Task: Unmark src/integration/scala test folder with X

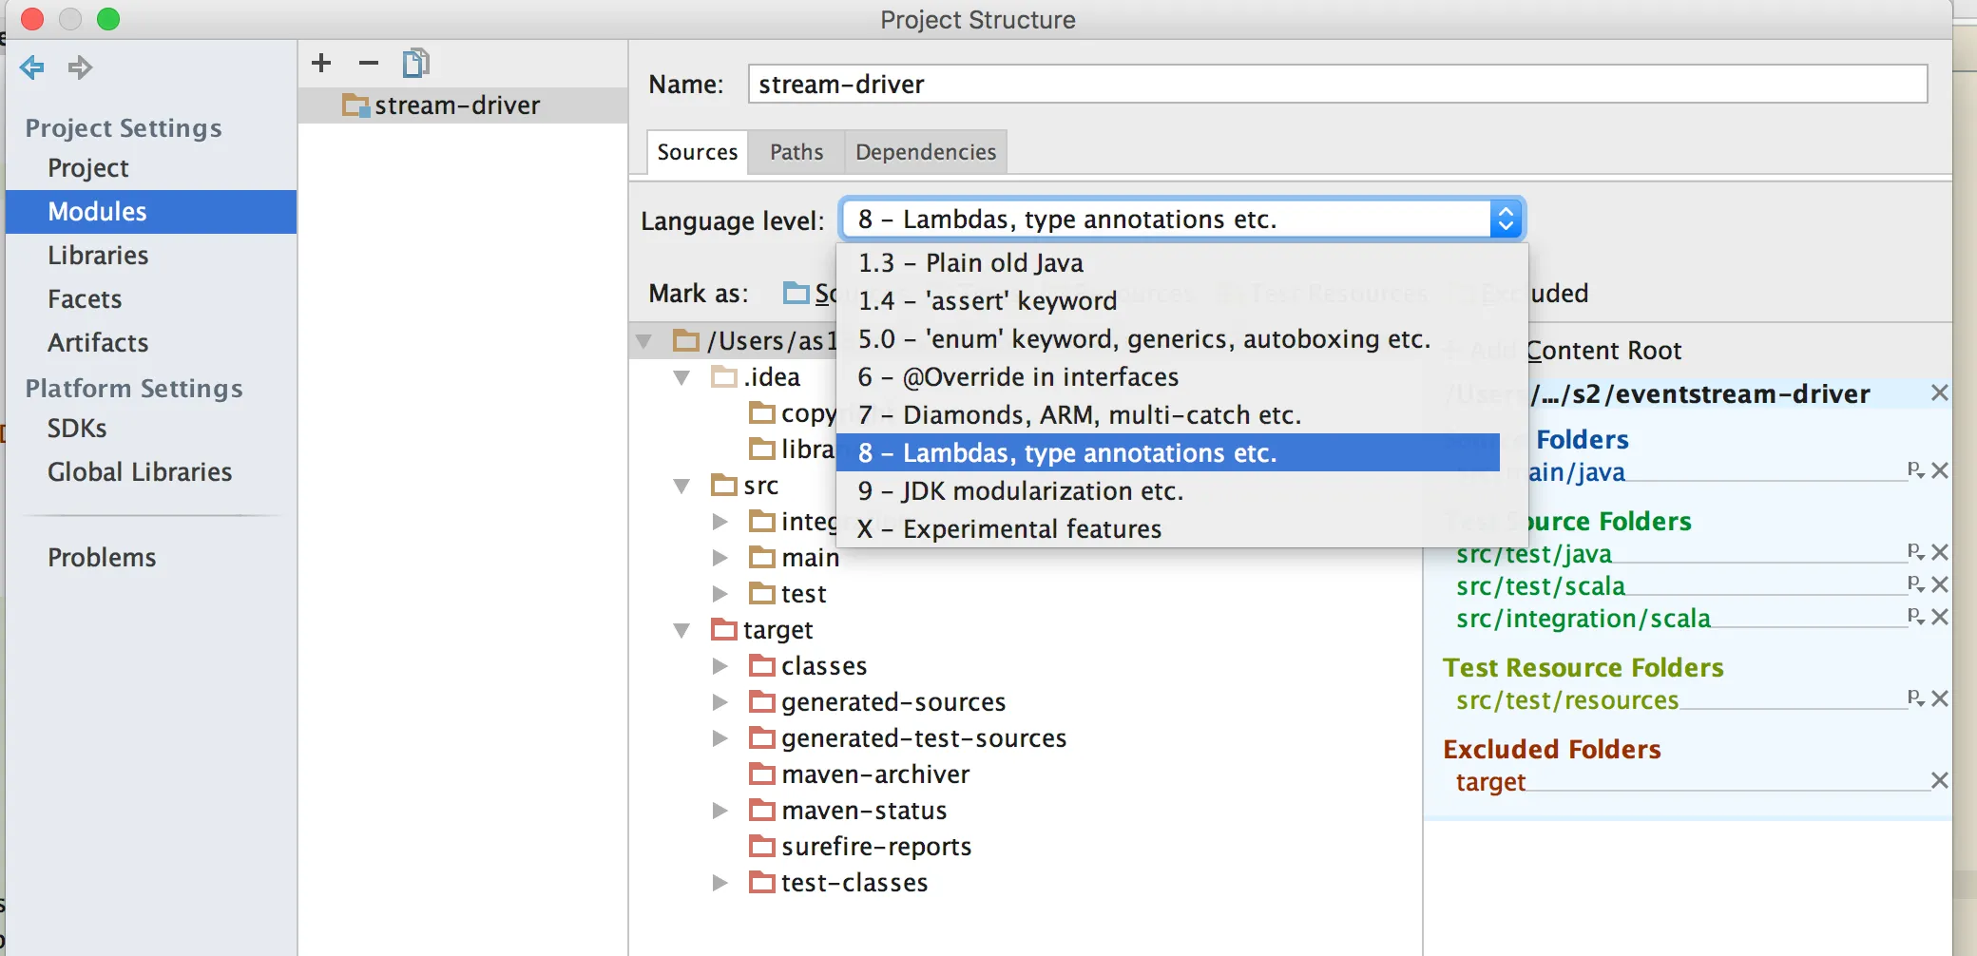Action: 1940,617
